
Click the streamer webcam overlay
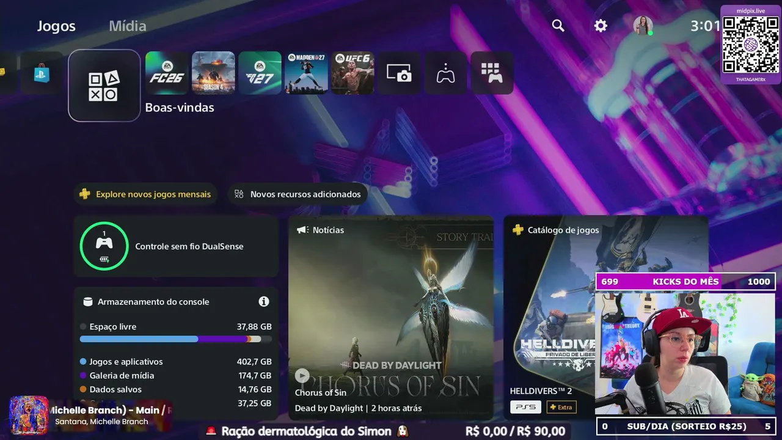pyautogui.click(x=685, y=353)
